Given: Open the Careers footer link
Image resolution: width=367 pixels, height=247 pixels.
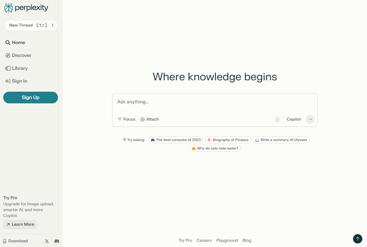Looking at the screenshot, I should click(204, 240).
